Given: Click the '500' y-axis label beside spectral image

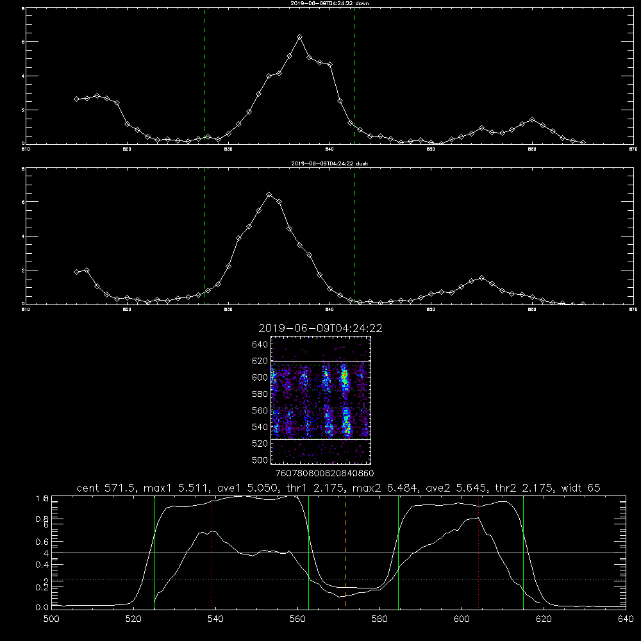Looking at the screenshot, I should pos(260,460).
